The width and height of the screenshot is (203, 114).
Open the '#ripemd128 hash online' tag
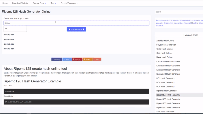174,23
